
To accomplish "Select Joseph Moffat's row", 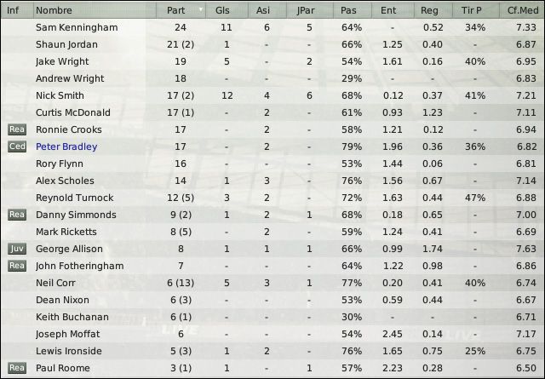I will pos(272,334).
